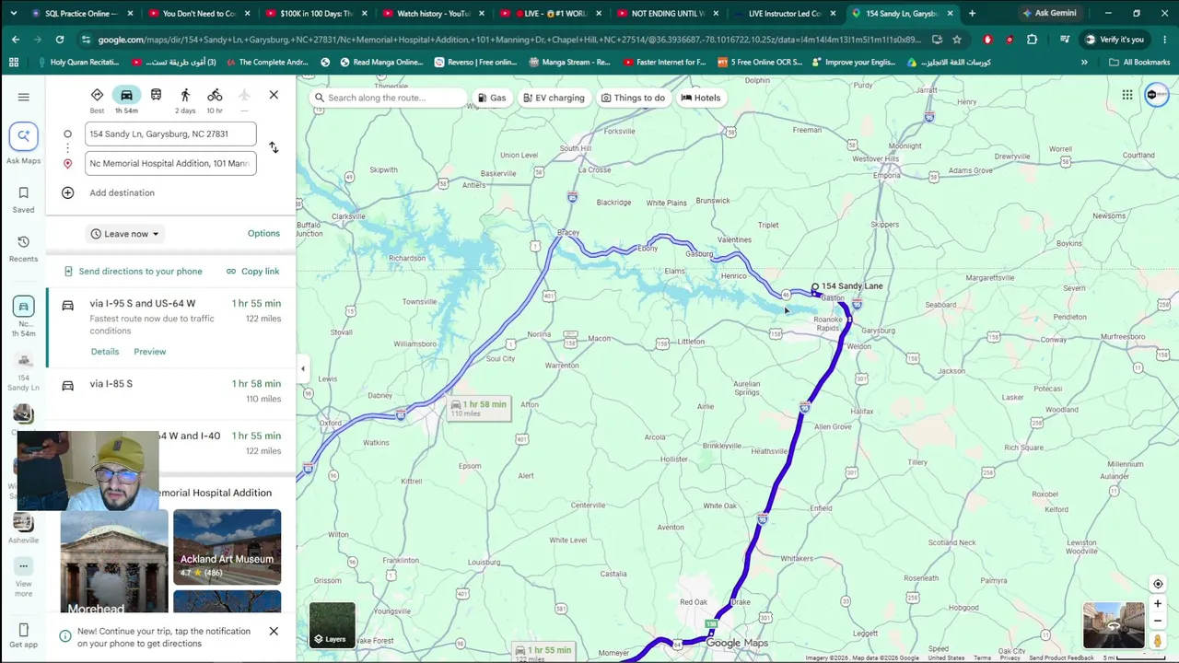1179x663 pixels.
Task: Open the Privacy link in map footer
Action: [1010, 657]
